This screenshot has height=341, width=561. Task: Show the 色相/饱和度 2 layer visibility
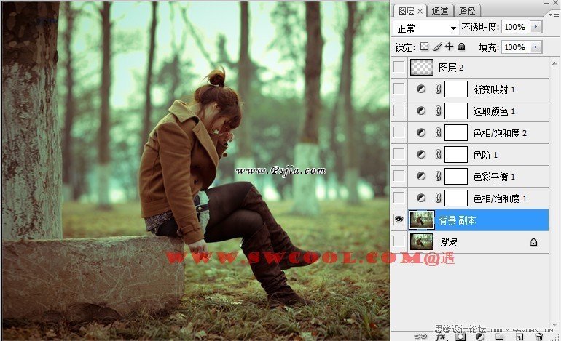(399, 132)
